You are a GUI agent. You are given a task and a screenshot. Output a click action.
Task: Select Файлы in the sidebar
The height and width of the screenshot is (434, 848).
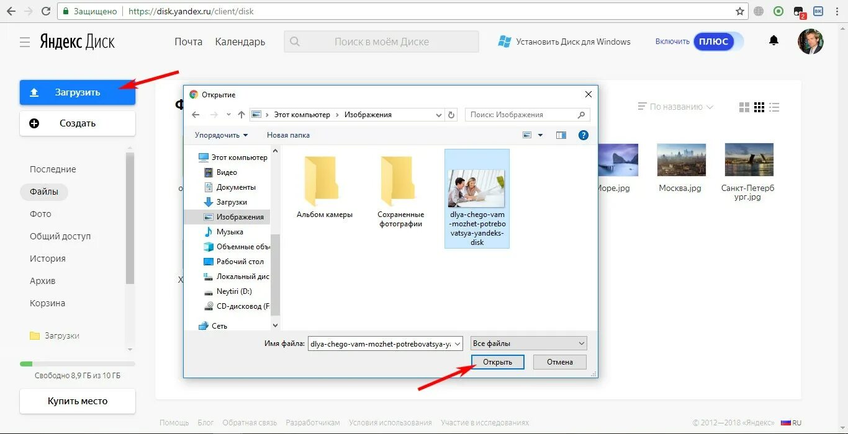[x=44, y=192]
